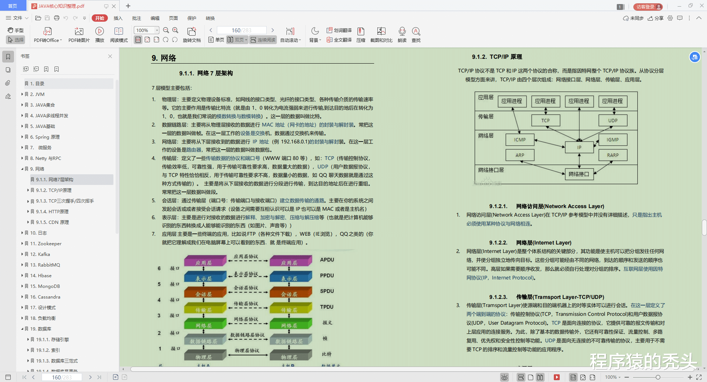Launch 全文翻译 full-text translation
This screenshot has width=707, height=382.
[339, 40]
